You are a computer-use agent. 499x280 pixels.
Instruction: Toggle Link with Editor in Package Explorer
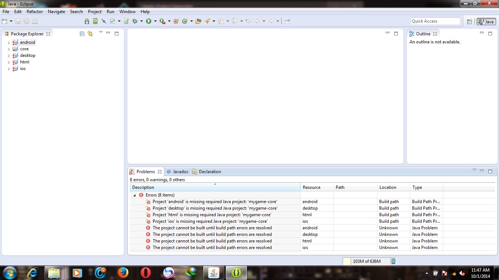point(90,34)
